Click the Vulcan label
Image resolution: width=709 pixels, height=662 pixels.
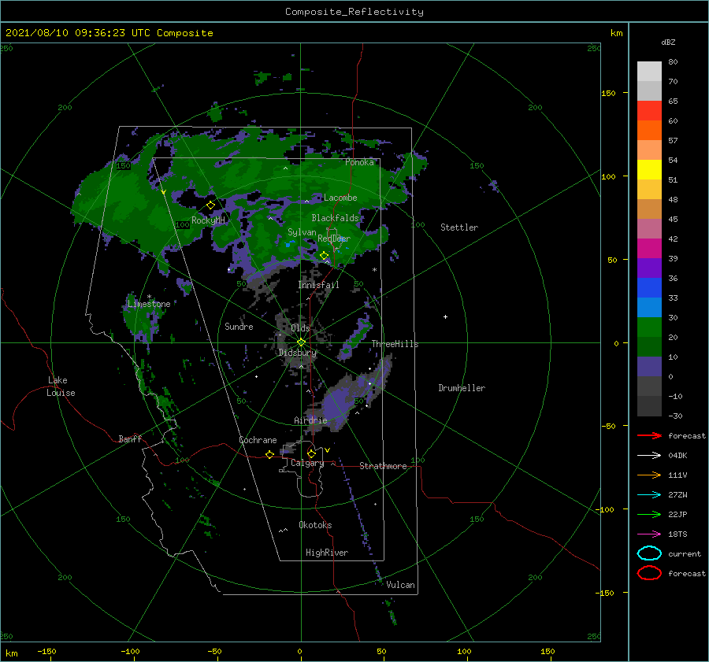click(400, 585)
